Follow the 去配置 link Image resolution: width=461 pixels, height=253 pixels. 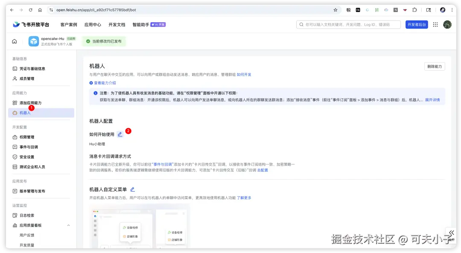tap(263, 170)
